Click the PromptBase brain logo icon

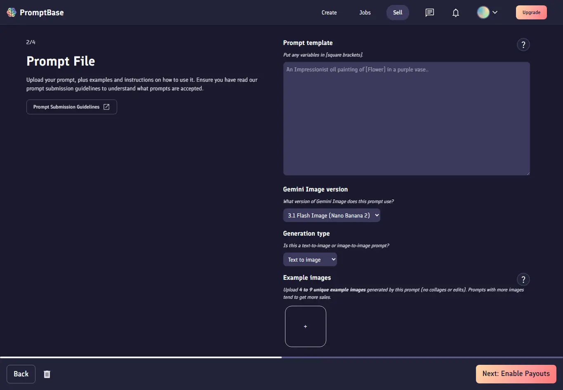coord(12,12)
